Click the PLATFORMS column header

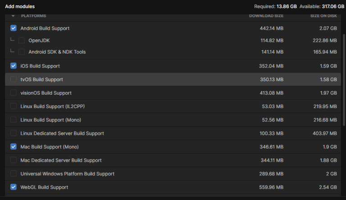(x=33, y=16)
